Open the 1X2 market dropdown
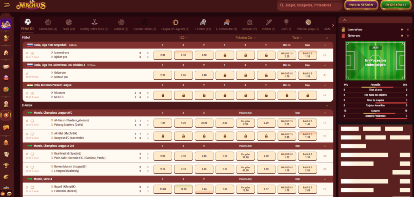Image resolution: width=414 pixels, height=197 pixels. coord(184,38)
